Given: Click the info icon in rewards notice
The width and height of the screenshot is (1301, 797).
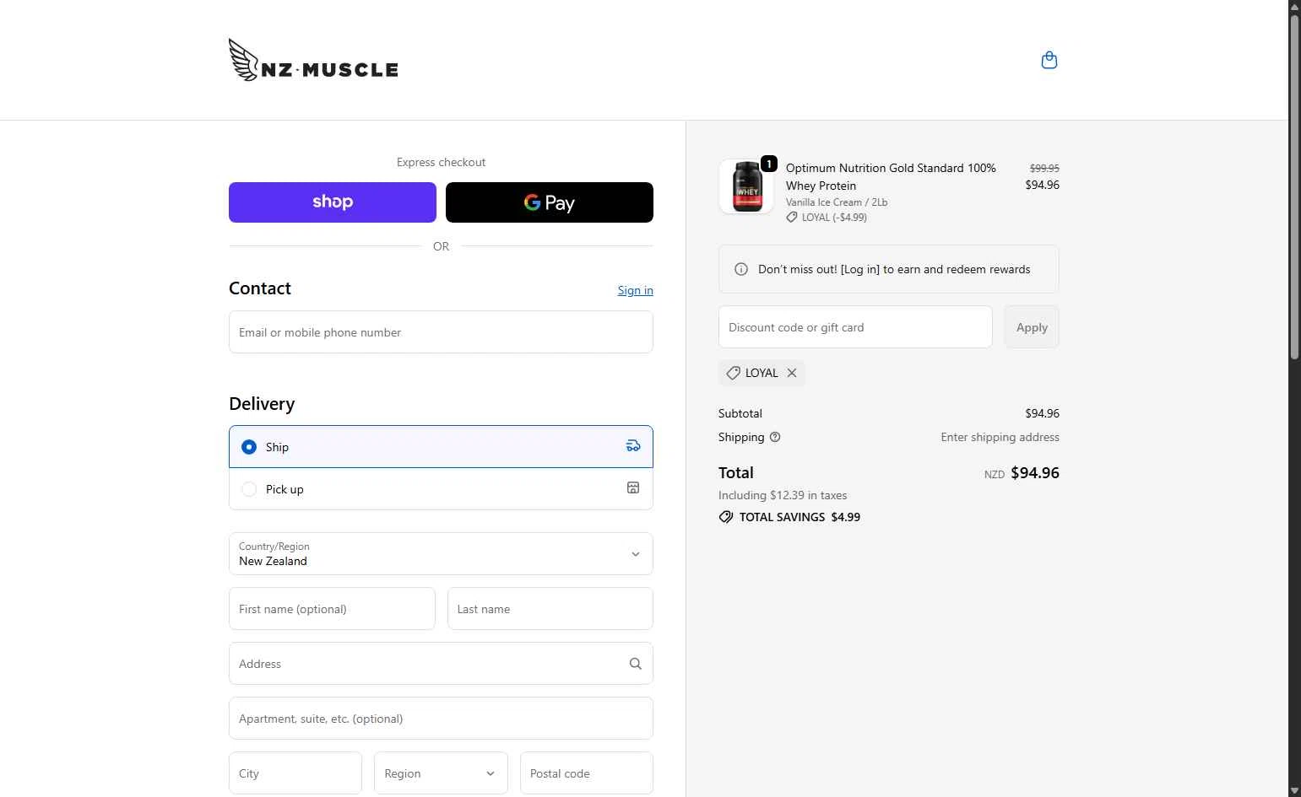Looking at the screenshot, I should (741, 269).
